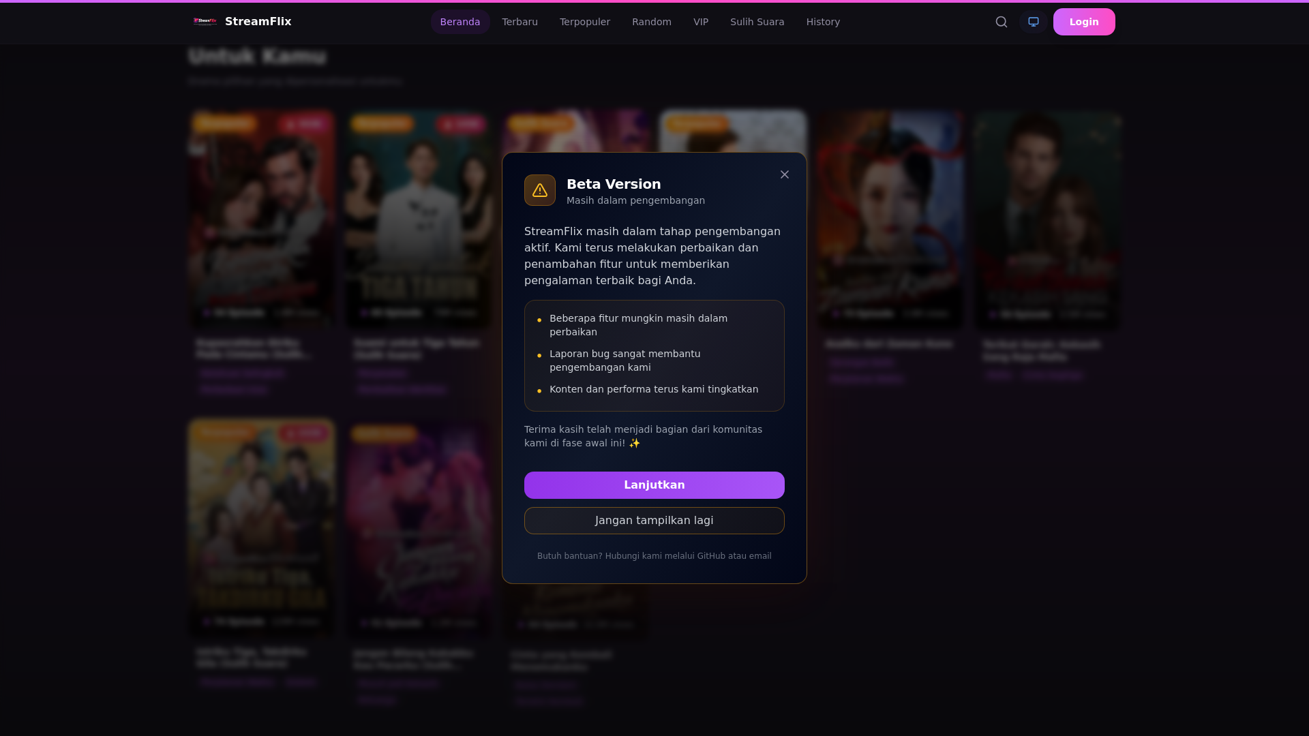Click 'Laporan bug sangat membantu' bullet text
The image size is (1309, 736).
(x=625, y=361)
